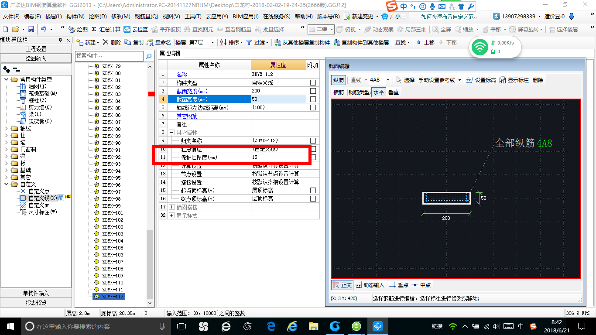Click 屏幕旋转 screen rotation tool

(x=526, y=29)
